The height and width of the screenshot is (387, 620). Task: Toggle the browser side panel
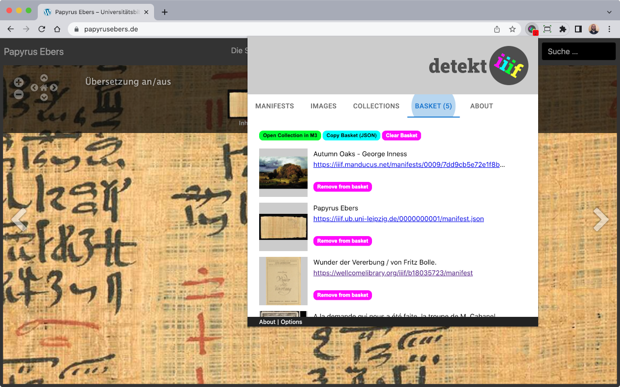[x=578, y=29]
